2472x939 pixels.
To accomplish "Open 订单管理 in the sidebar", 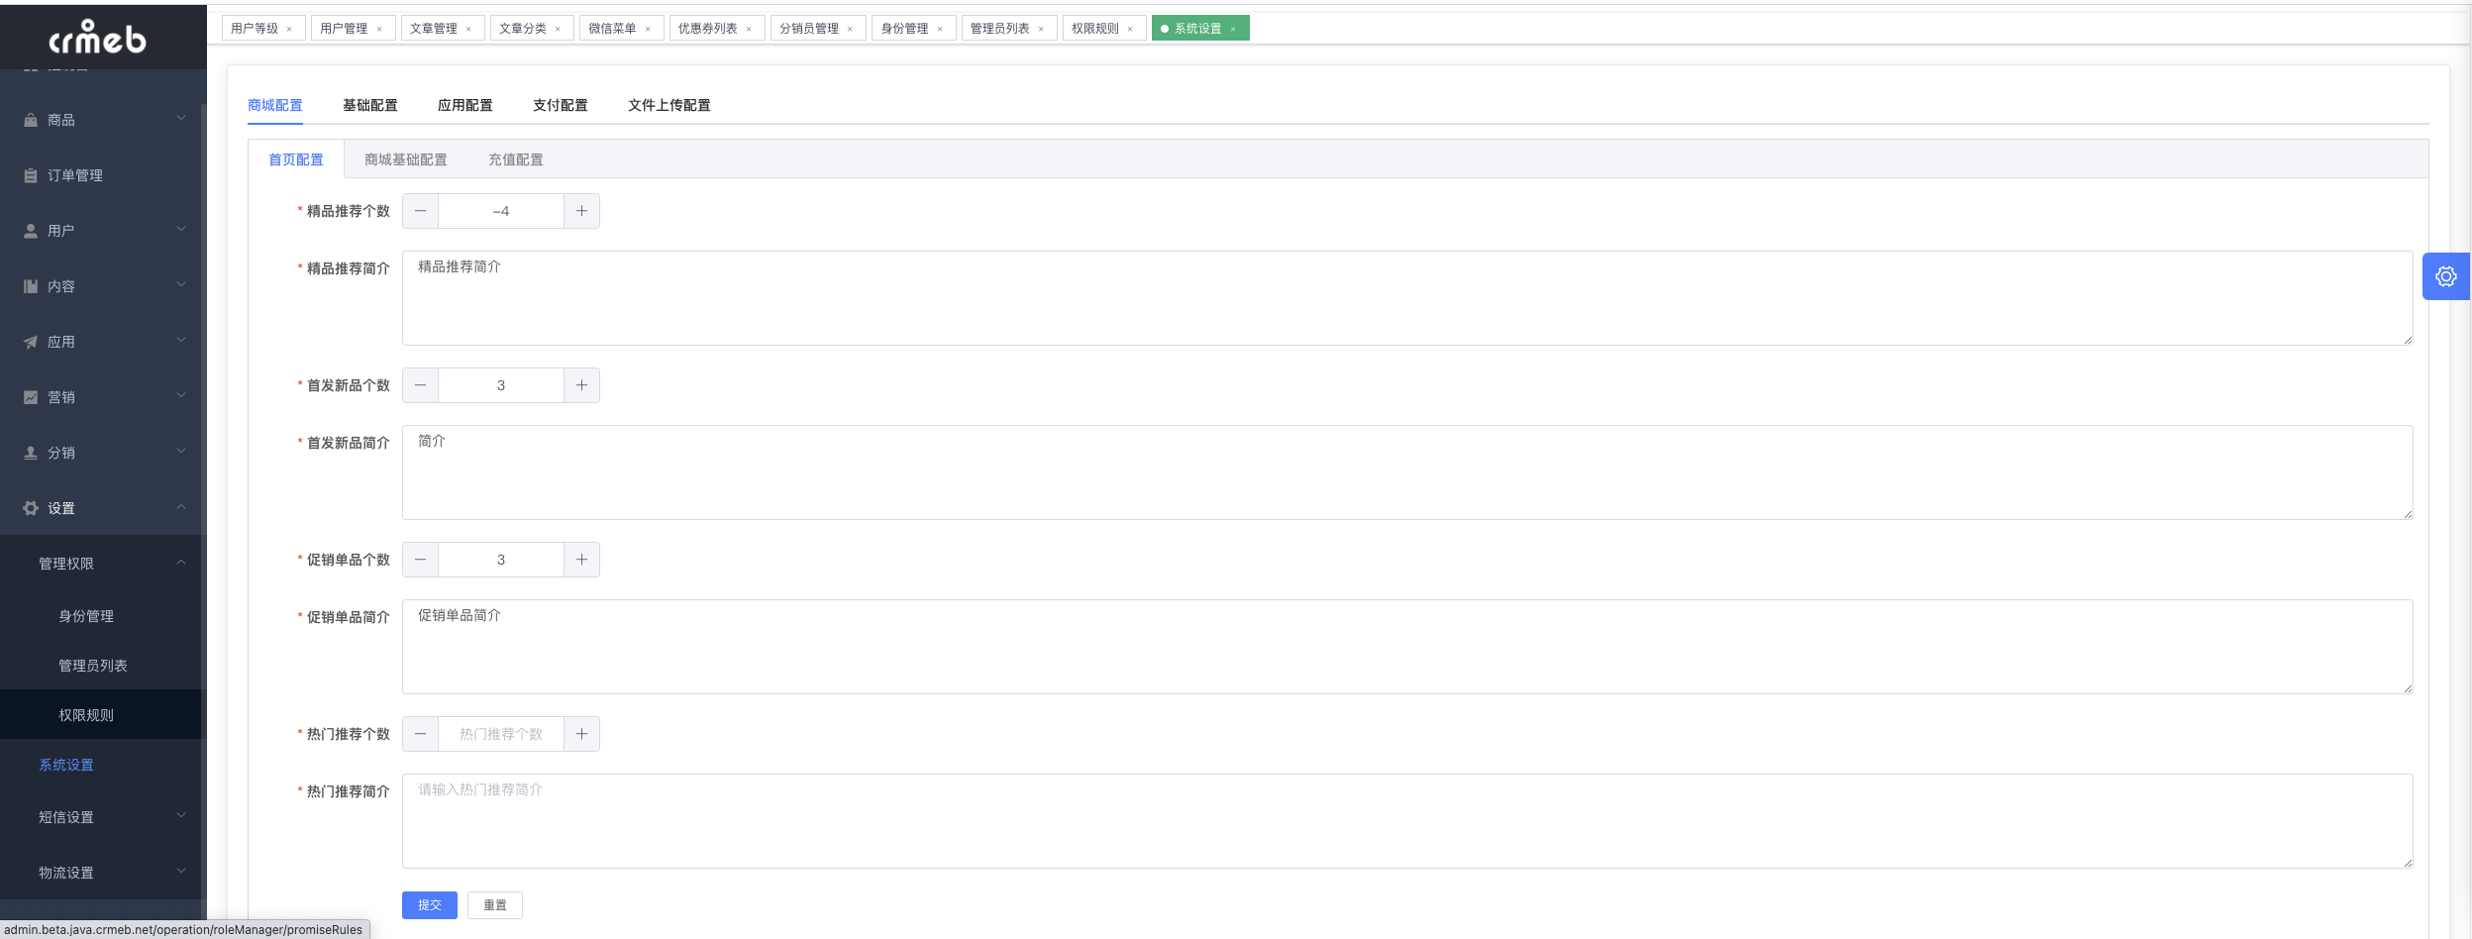I will tap(75, 175).
